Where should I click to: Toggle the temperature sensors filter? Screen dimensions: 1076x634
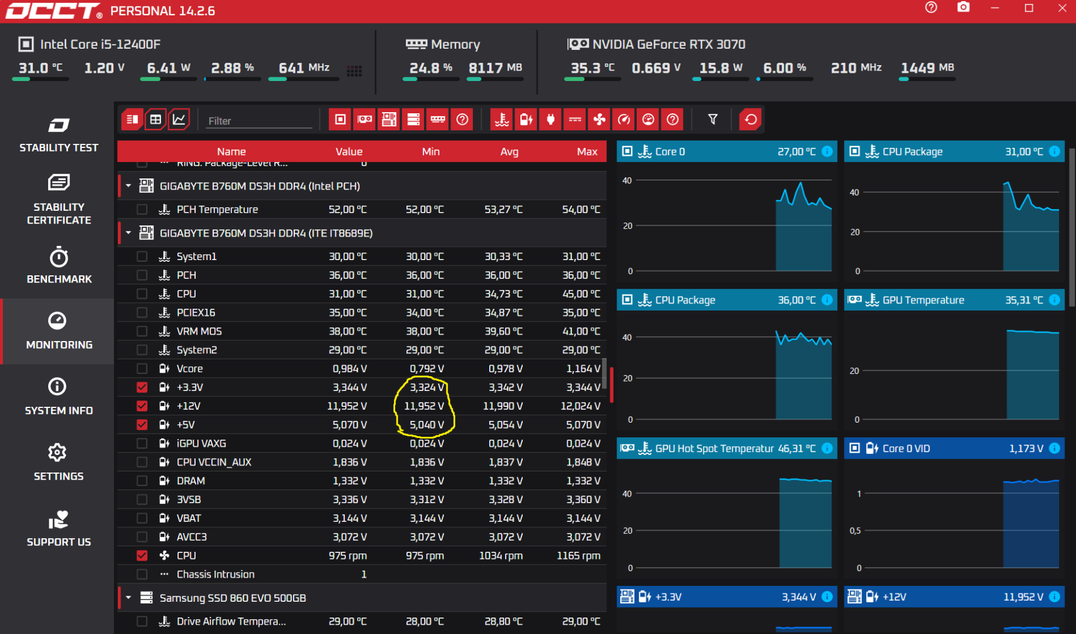pos(502,120)
